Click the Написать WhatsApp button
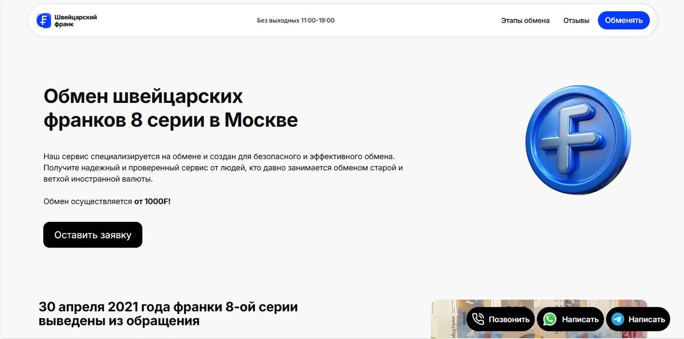Image resolution: width=684 pixels, height=339 pixels. (569, 319)
